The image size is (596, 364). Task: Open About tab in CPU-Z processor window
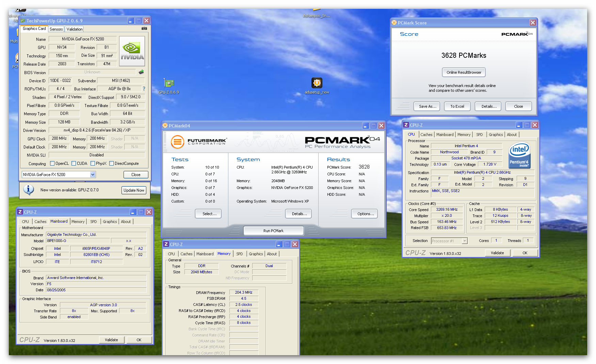(x=512, y=135)
